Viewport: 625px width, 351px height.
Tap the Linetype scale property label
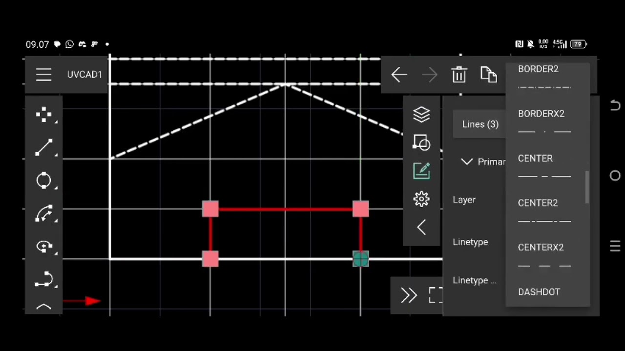475,280
